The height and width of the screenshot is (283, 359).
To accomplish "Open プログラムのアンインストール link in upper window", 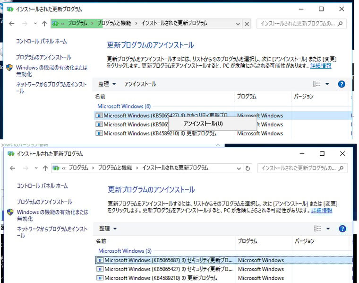I will pyautogui.click(x=43, y=57).
